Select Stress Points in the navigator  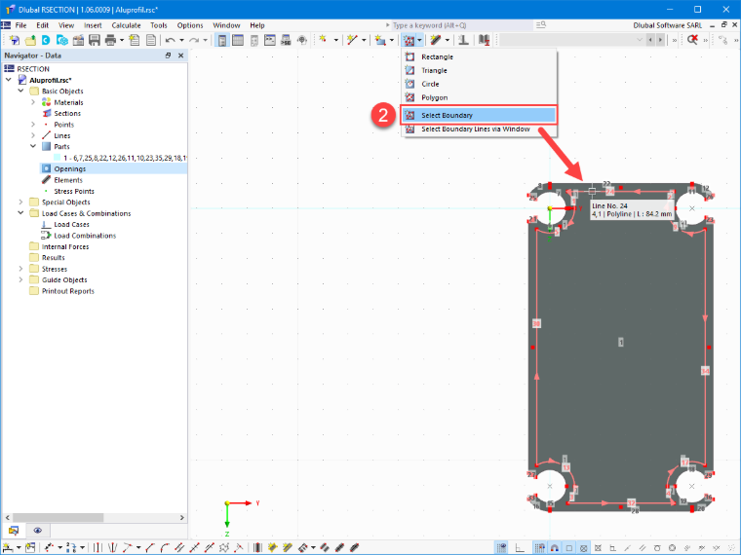coord(74,191)
